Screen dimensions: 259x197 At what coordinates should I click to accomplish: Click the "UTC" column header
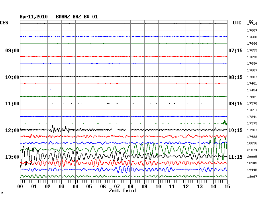[x=237, y=23]
